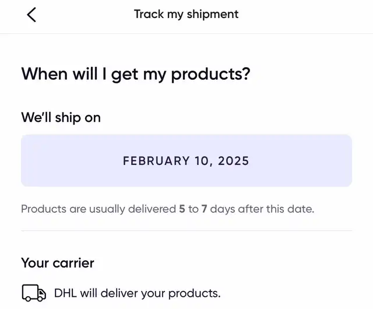Click "Products are usually delivered" phrase
Viewport: 373px width, 309px height.
pyautogui.click(x=97, y=209)
